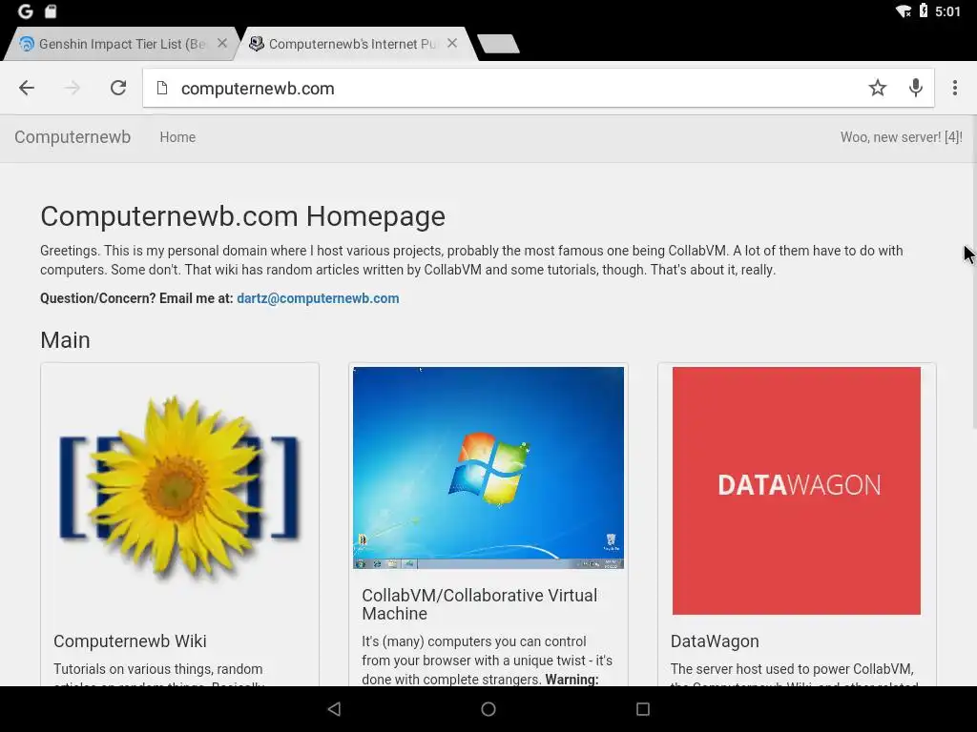Tap the 5:01 clock in status bar
Viewport: 977px width, 732px height.
tap(947, 11)
